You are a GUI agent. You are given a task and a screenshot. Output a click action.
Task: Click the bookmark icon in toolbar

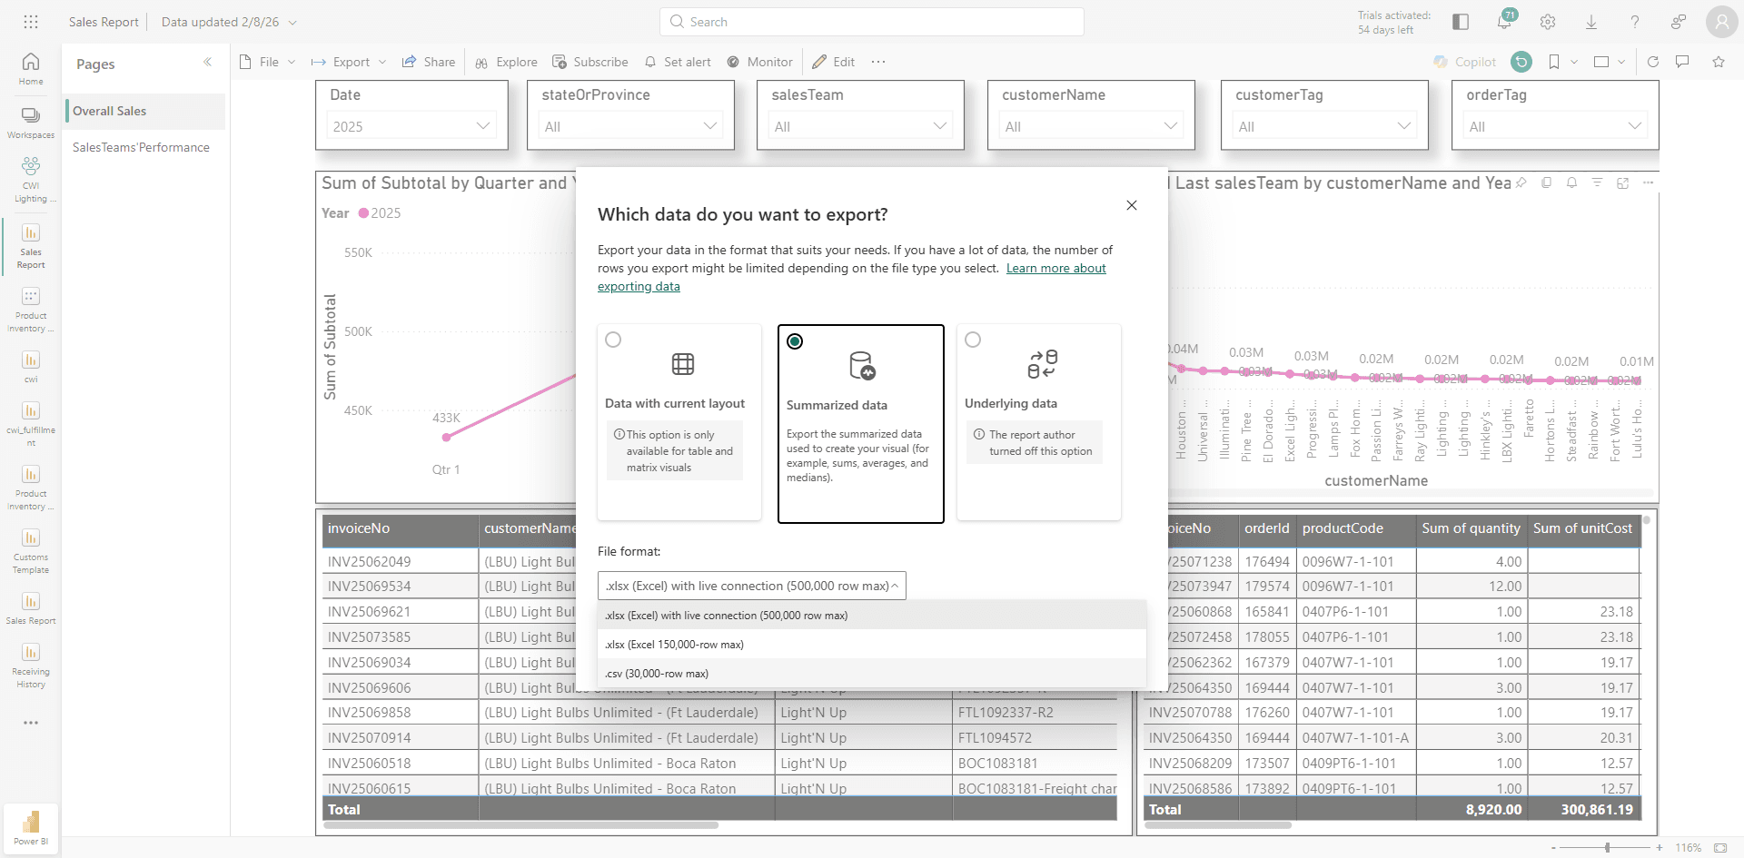pyautogui.click(x=1554, y=62)
